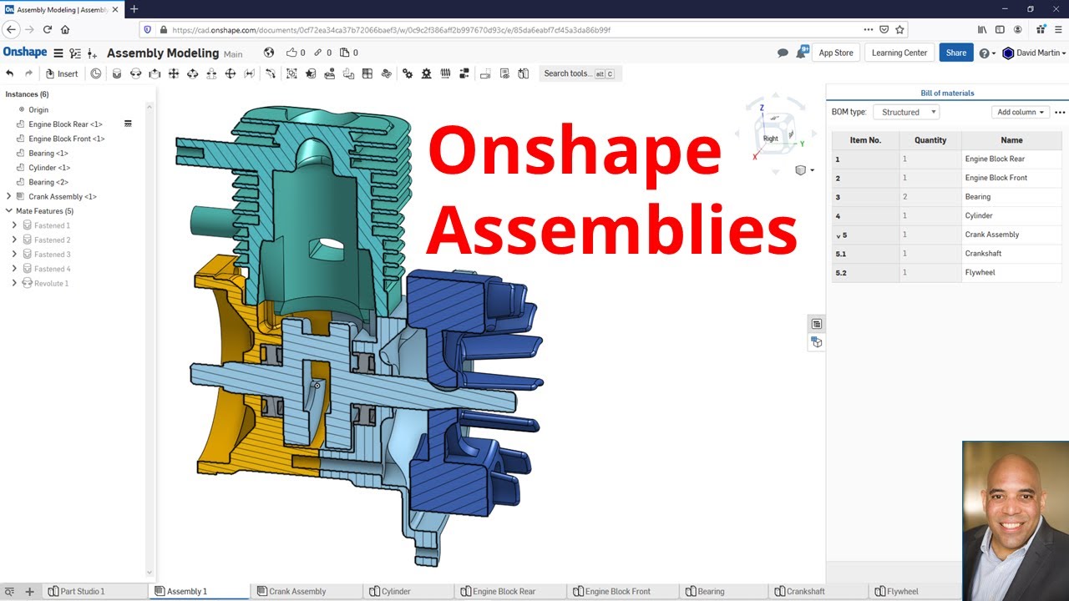Open the Add column dropdown
The image size is (1069, 601).
point(1020,112)
